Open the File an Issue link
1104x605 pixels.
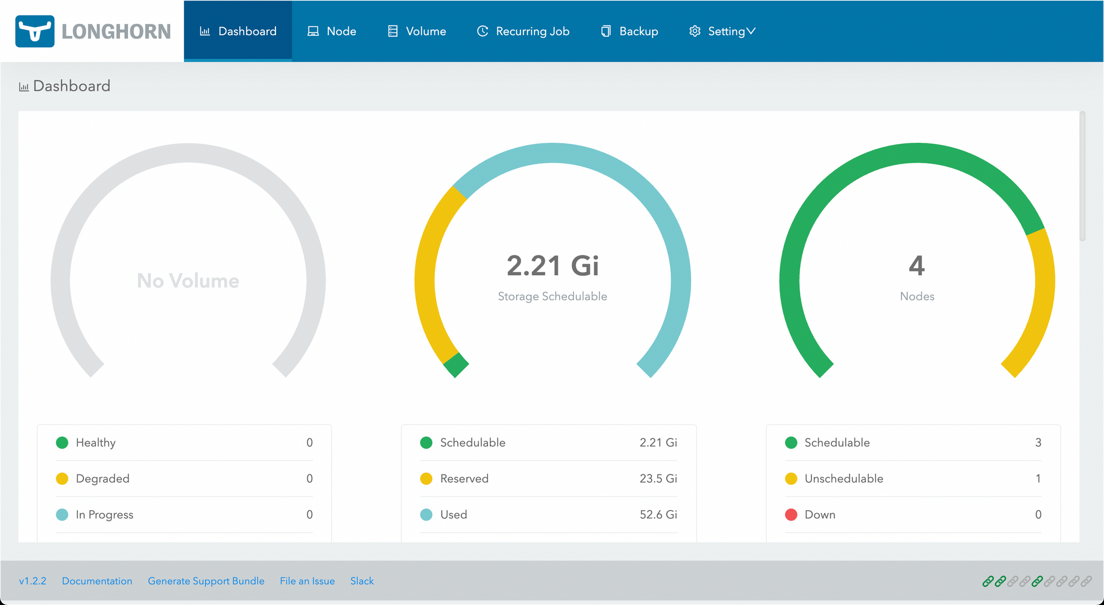(x=307, y=581)
